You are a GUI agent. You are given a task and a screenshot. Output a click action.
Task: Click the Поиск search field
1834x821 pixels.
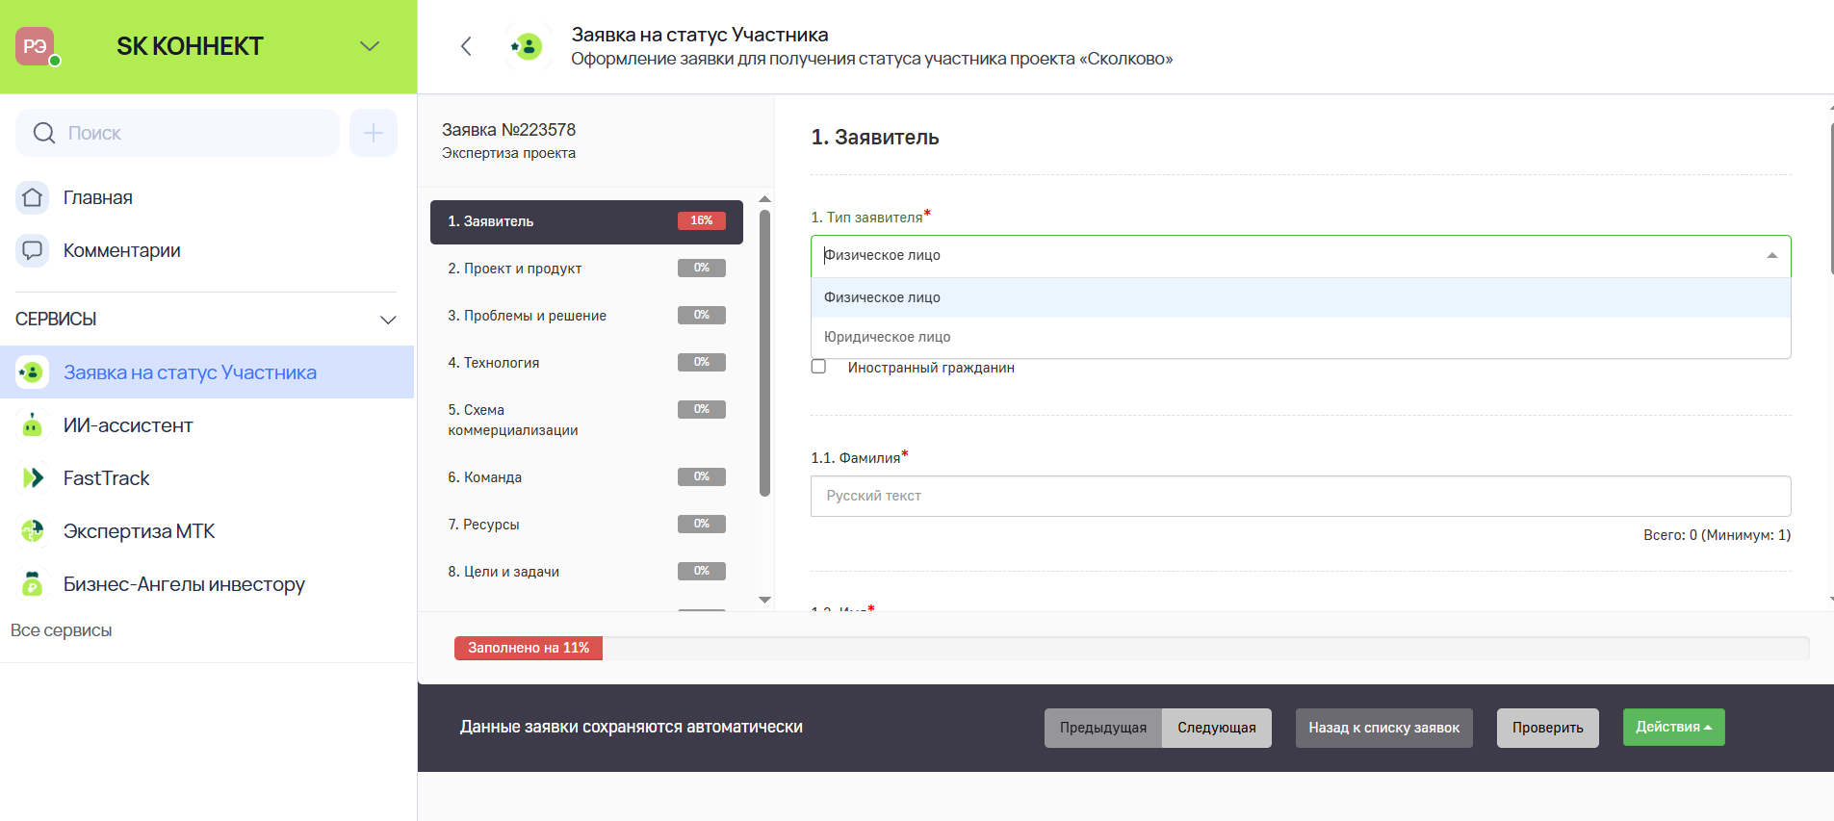177,133
